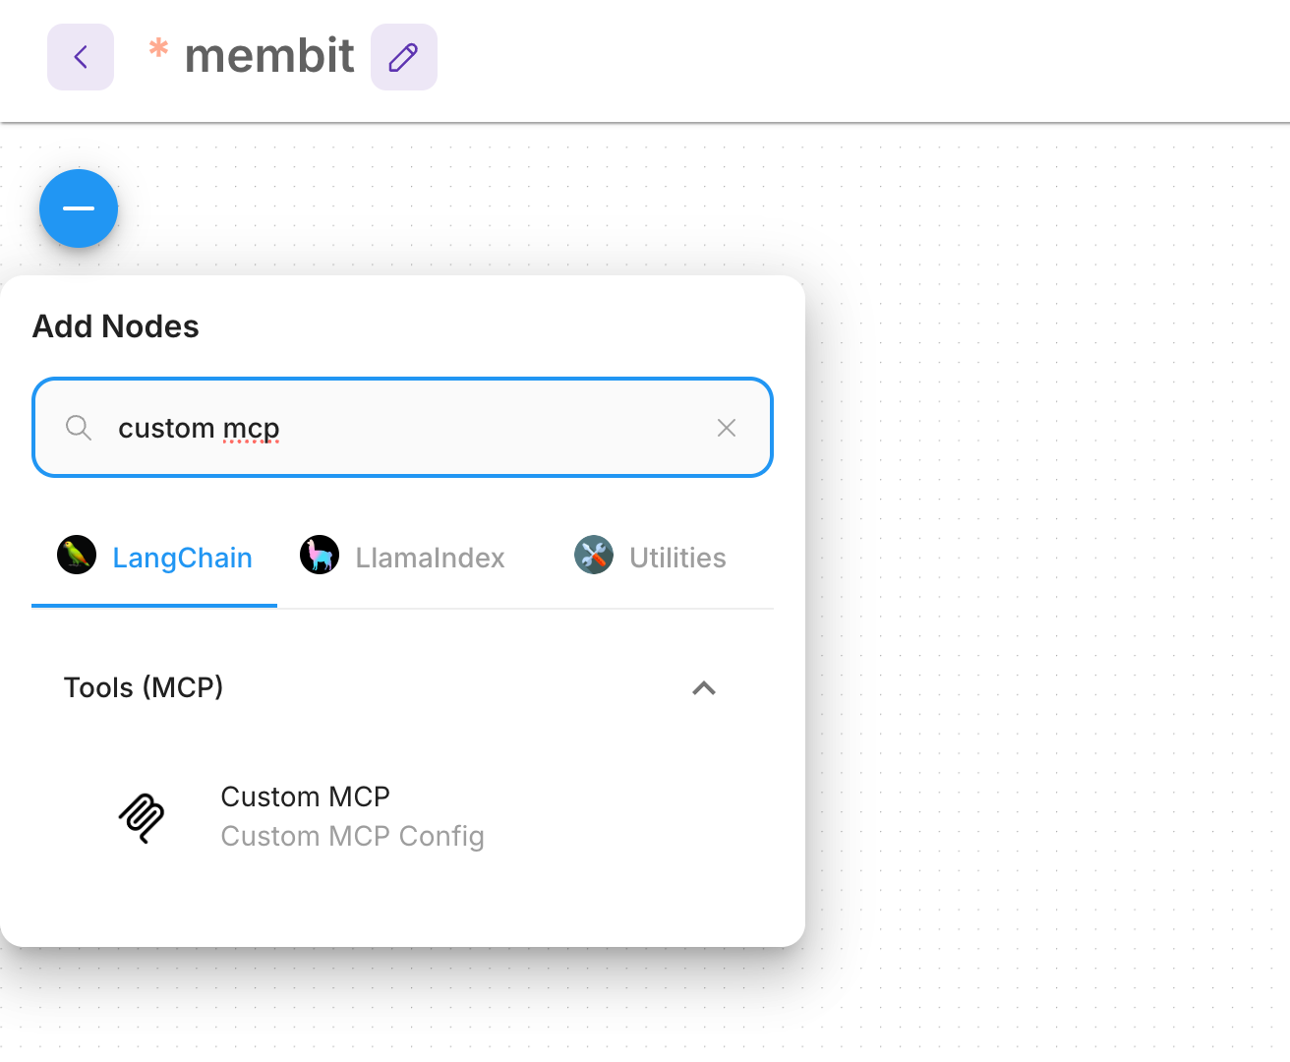This screenshot has width=1290, height=1062.
Task: Click the Utilities crossed-tools icon
Action: 594,555
